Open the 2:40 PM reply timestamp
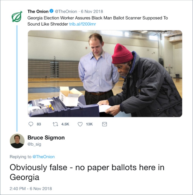The image size is (193, 195). pos(31,189)
